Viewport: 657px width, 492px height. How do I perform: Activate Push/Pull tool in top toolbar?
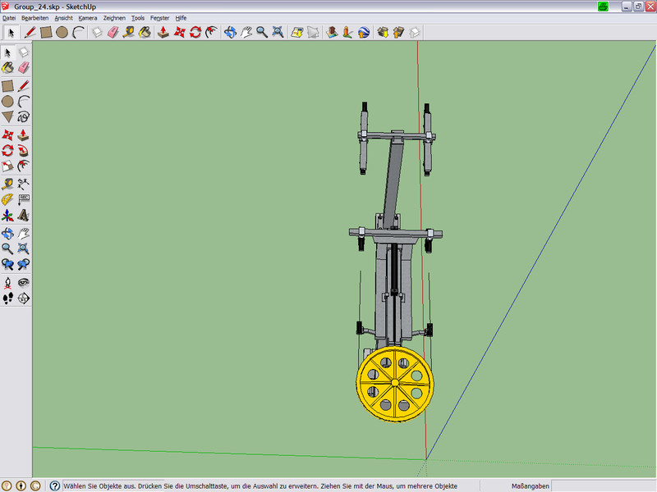163,32
